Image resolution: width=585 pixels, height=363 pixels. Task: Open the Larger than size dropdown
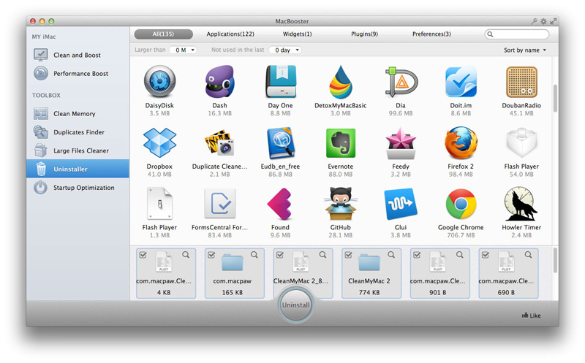pos(183,50)
